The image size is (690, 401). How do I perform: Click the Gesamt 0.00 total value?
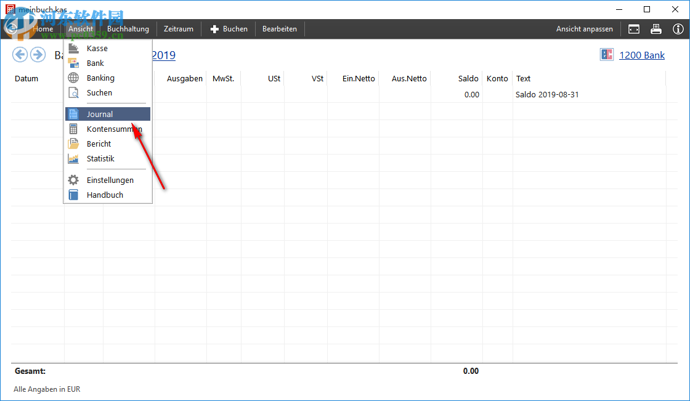[x=471, y=371]
